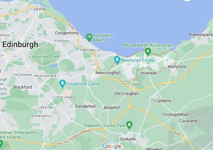Open the Holyrood Park label
The height and width of the screenshot is (150, 213).
(46, 56)
